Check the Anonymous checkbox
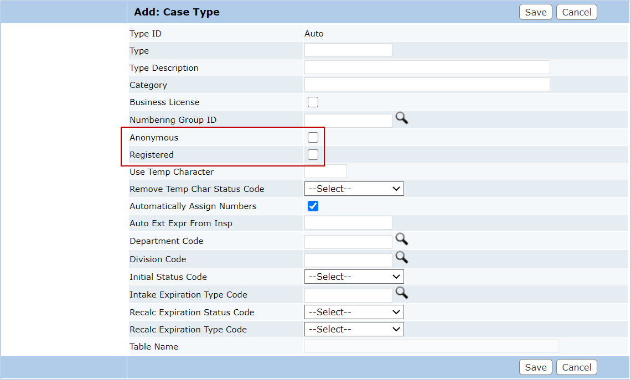Screen dimensions: 631x380 313,138
